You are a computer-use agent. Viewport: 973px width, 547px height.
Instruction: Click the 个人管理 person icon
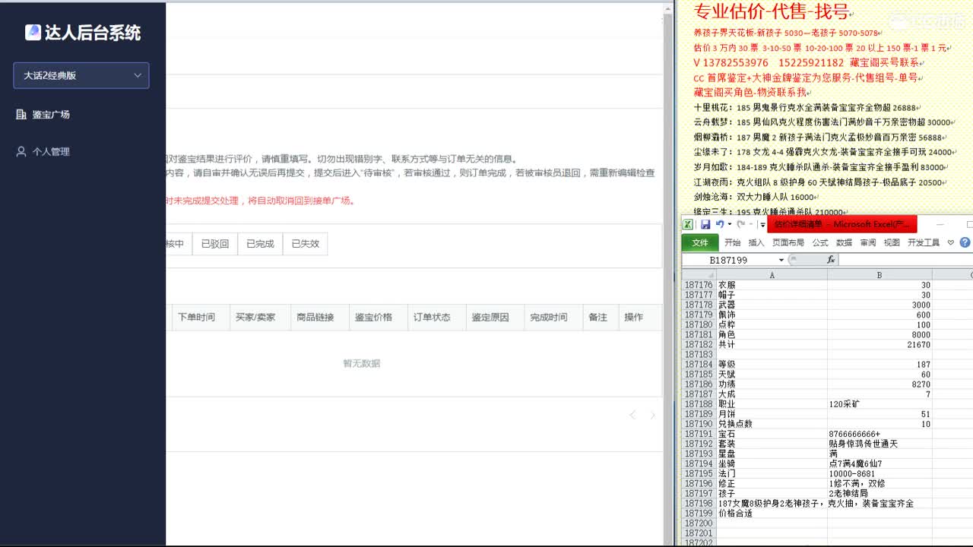coord(21,151)
